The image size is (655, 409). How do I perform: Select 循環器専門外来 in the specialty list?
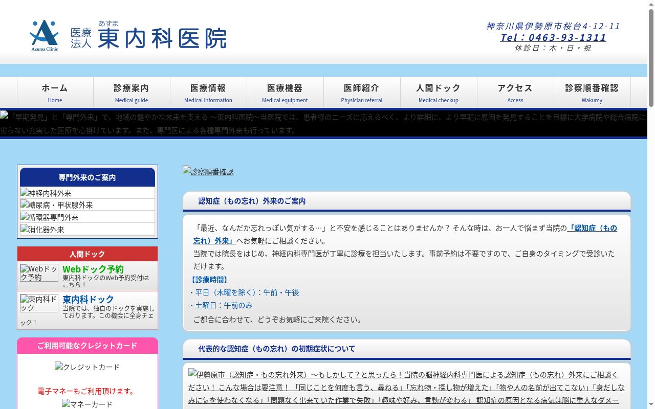tap(88, 217)
